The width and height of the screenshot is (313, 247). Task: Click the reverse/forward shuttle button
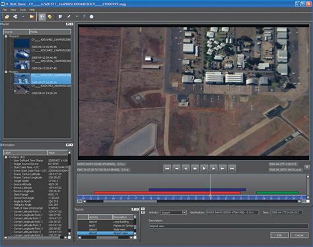[195, 168]
